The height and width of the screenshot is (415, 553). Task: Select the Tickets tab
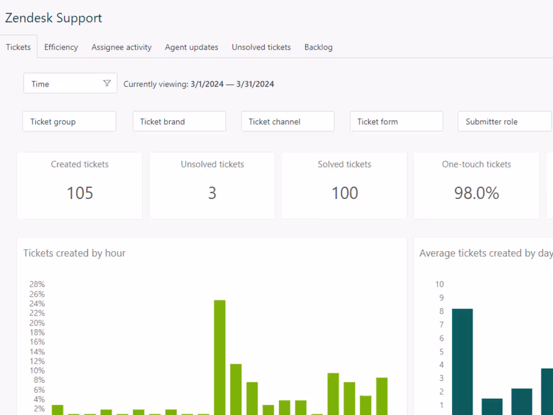tap(18, 47)
